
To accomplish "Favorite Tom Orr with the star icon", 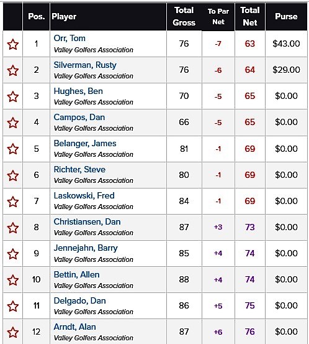I will (12, 44).
